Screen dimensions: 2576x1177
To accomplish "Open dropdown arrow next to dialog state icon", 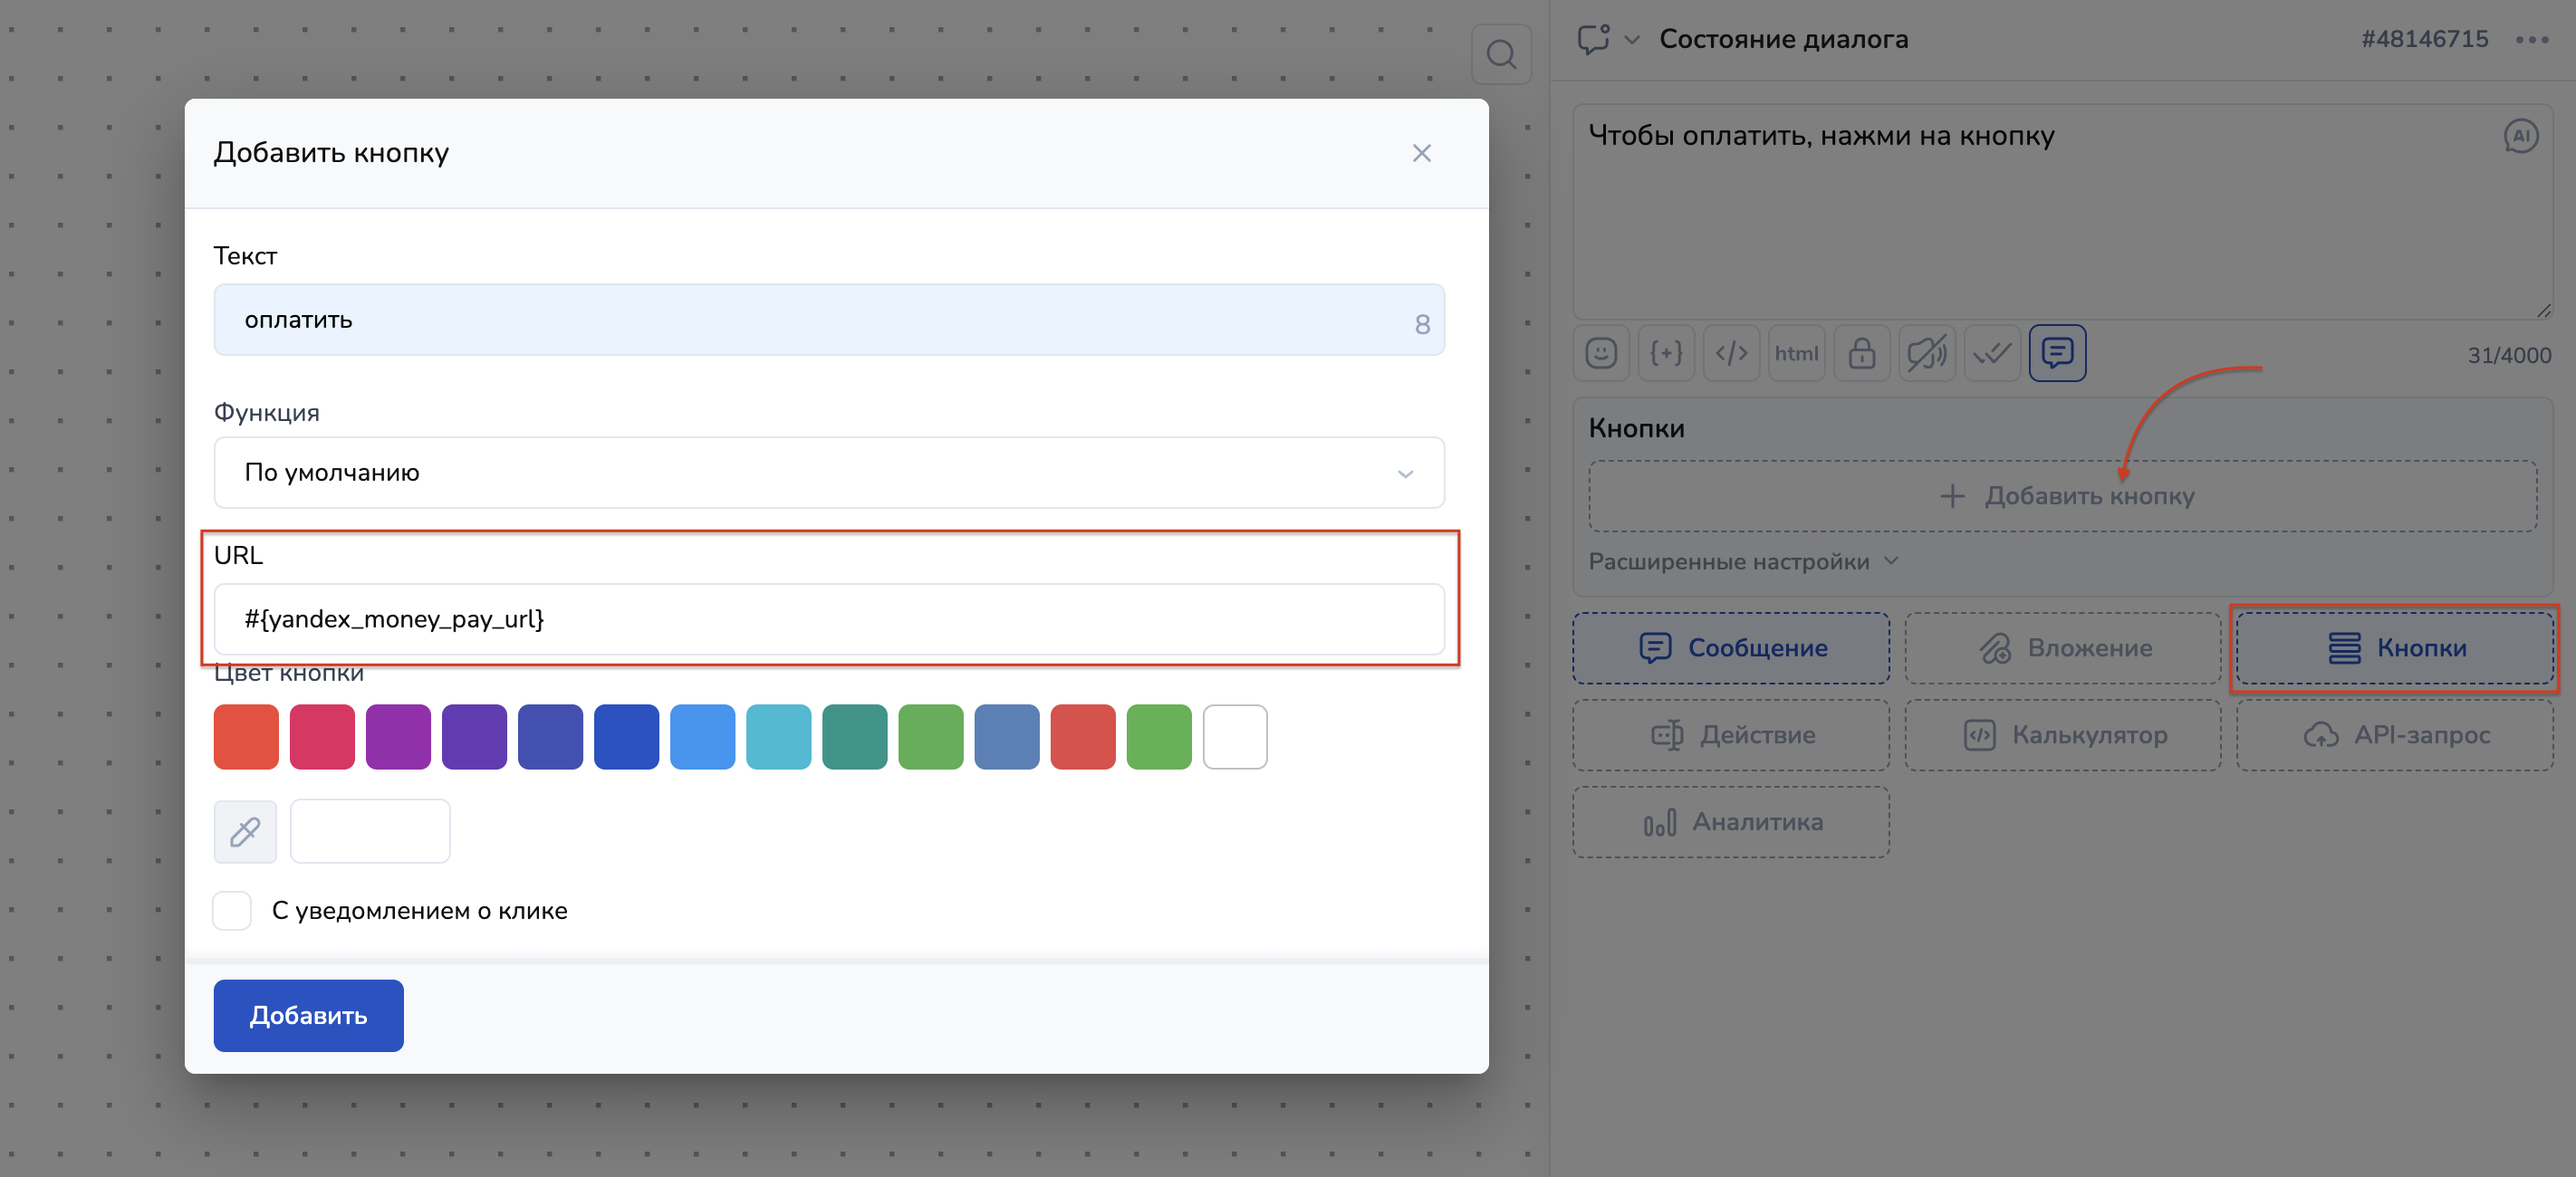I will (1632, 40).
